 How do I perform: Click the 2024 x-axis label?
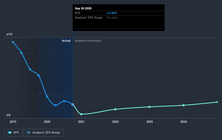184,122
